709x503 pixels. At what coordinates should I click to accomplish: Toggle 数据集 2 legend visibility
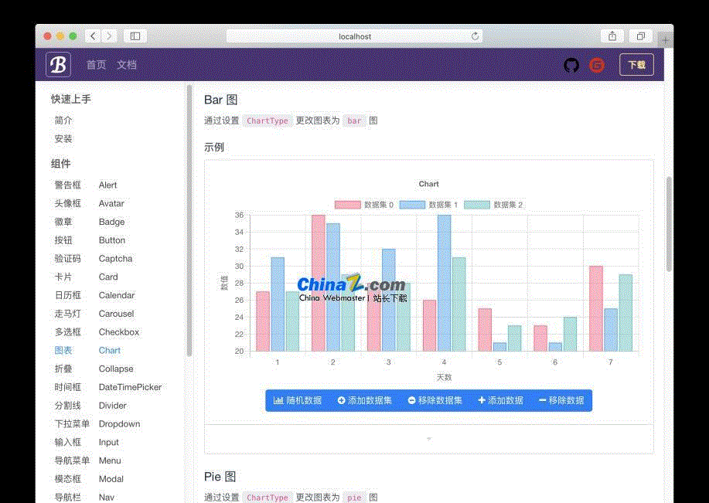click(x=493, y=205)
